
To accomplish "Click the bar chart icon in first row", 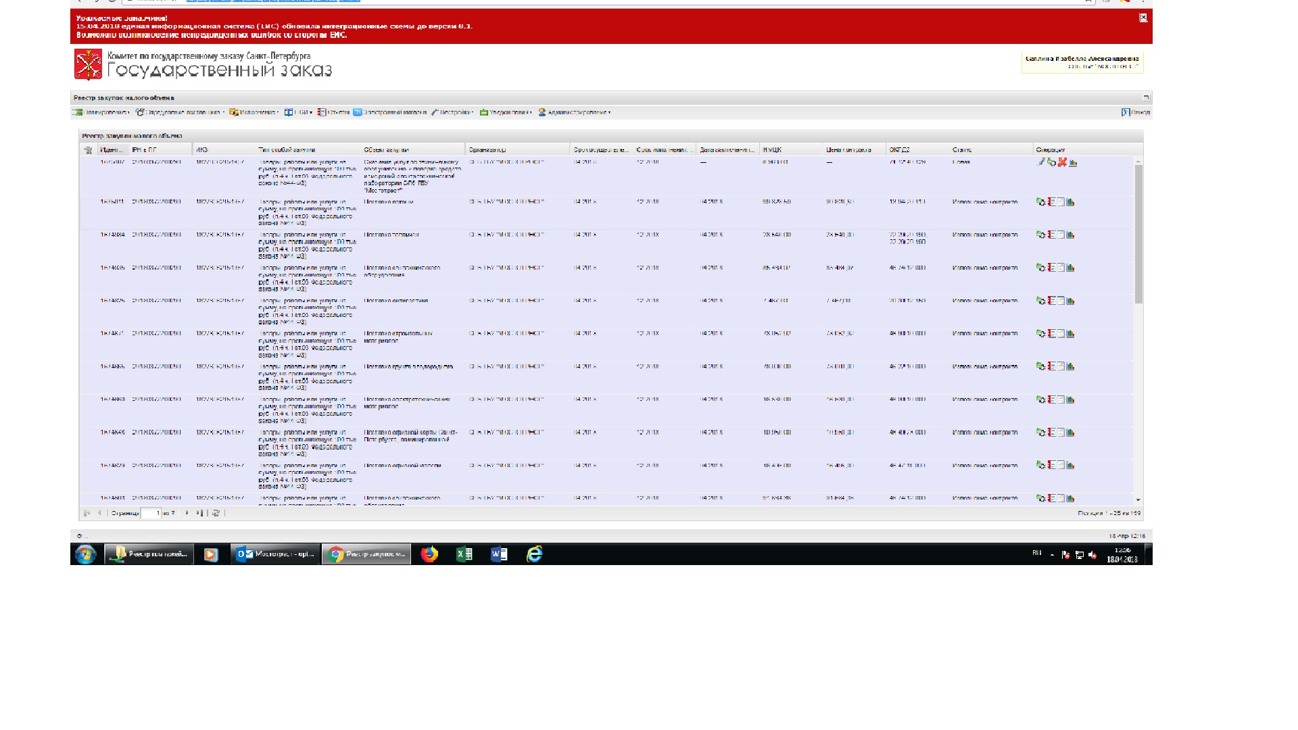I will (x=1073, y=163).
